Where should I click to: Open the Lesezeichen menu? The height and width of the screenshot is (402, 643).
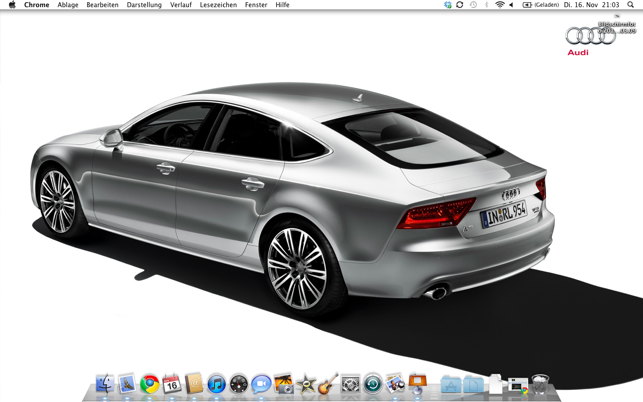point(218,5)
